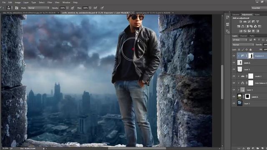Add a Vibrance adjustment
267x150 pixels.
click(x=258, y=22)
